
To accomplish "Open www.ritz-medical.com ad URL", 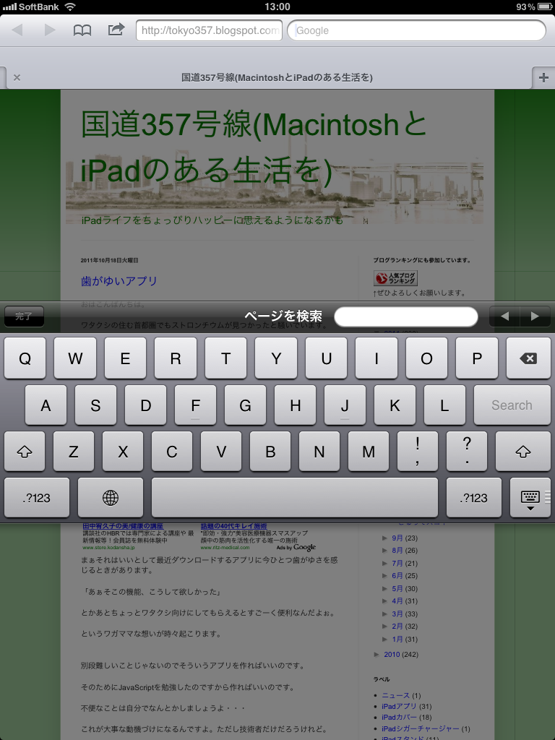I will (225, 548).
